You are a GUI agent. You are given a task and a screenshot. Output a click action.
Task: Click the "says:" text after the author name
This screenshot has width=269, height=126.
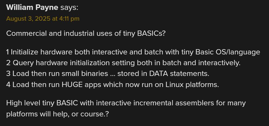coord(69,7)
